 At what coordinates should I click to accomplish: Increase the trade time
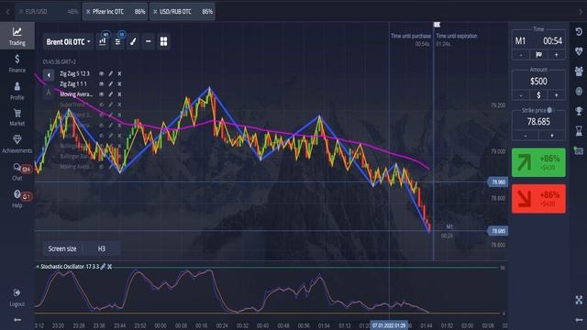[557, 55]
